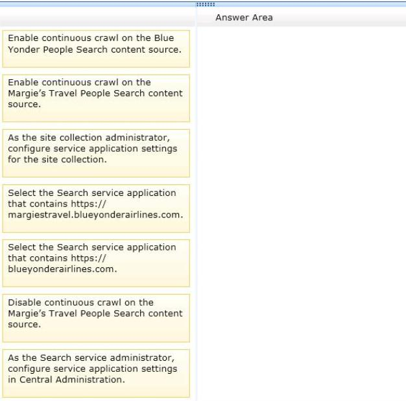Viewport: 406px width, 401px height.
Task: Select 'Enable continuous crawl on Margie's Travel' option
Action: point(96,98)
